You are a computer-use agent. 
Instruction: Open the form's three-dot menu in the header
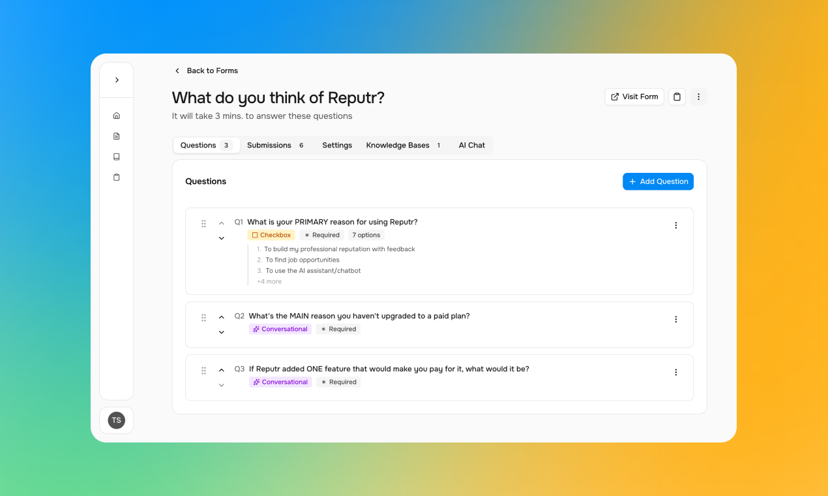tap(698, 97)
